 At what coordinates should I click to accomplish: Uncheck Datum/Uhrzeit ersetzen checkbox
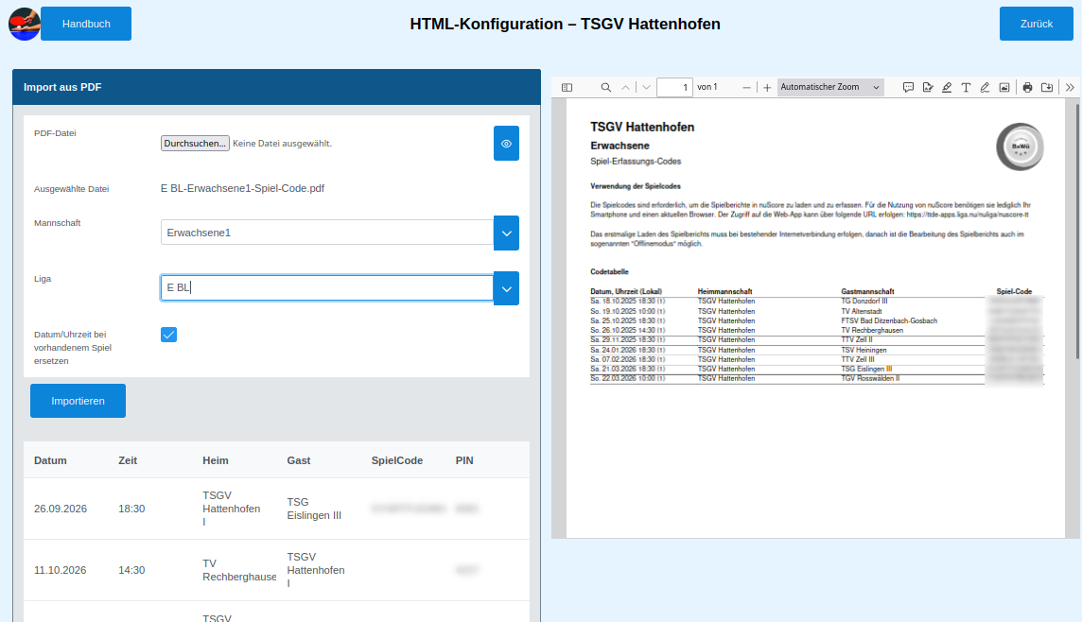(168, 335)
